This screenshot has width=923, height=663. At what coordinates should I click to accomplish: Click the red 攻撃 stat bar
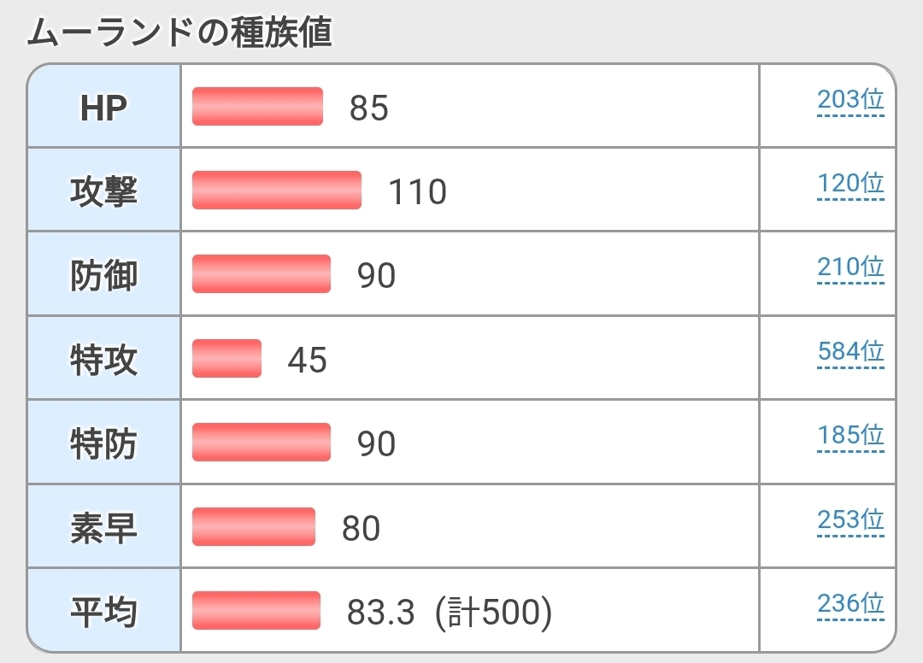(x=276, y=190)
